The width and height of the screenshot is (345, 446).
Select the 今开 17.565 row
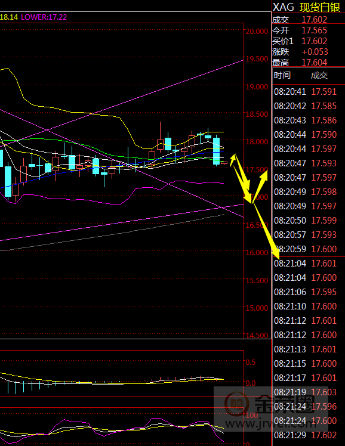[308, 30]
